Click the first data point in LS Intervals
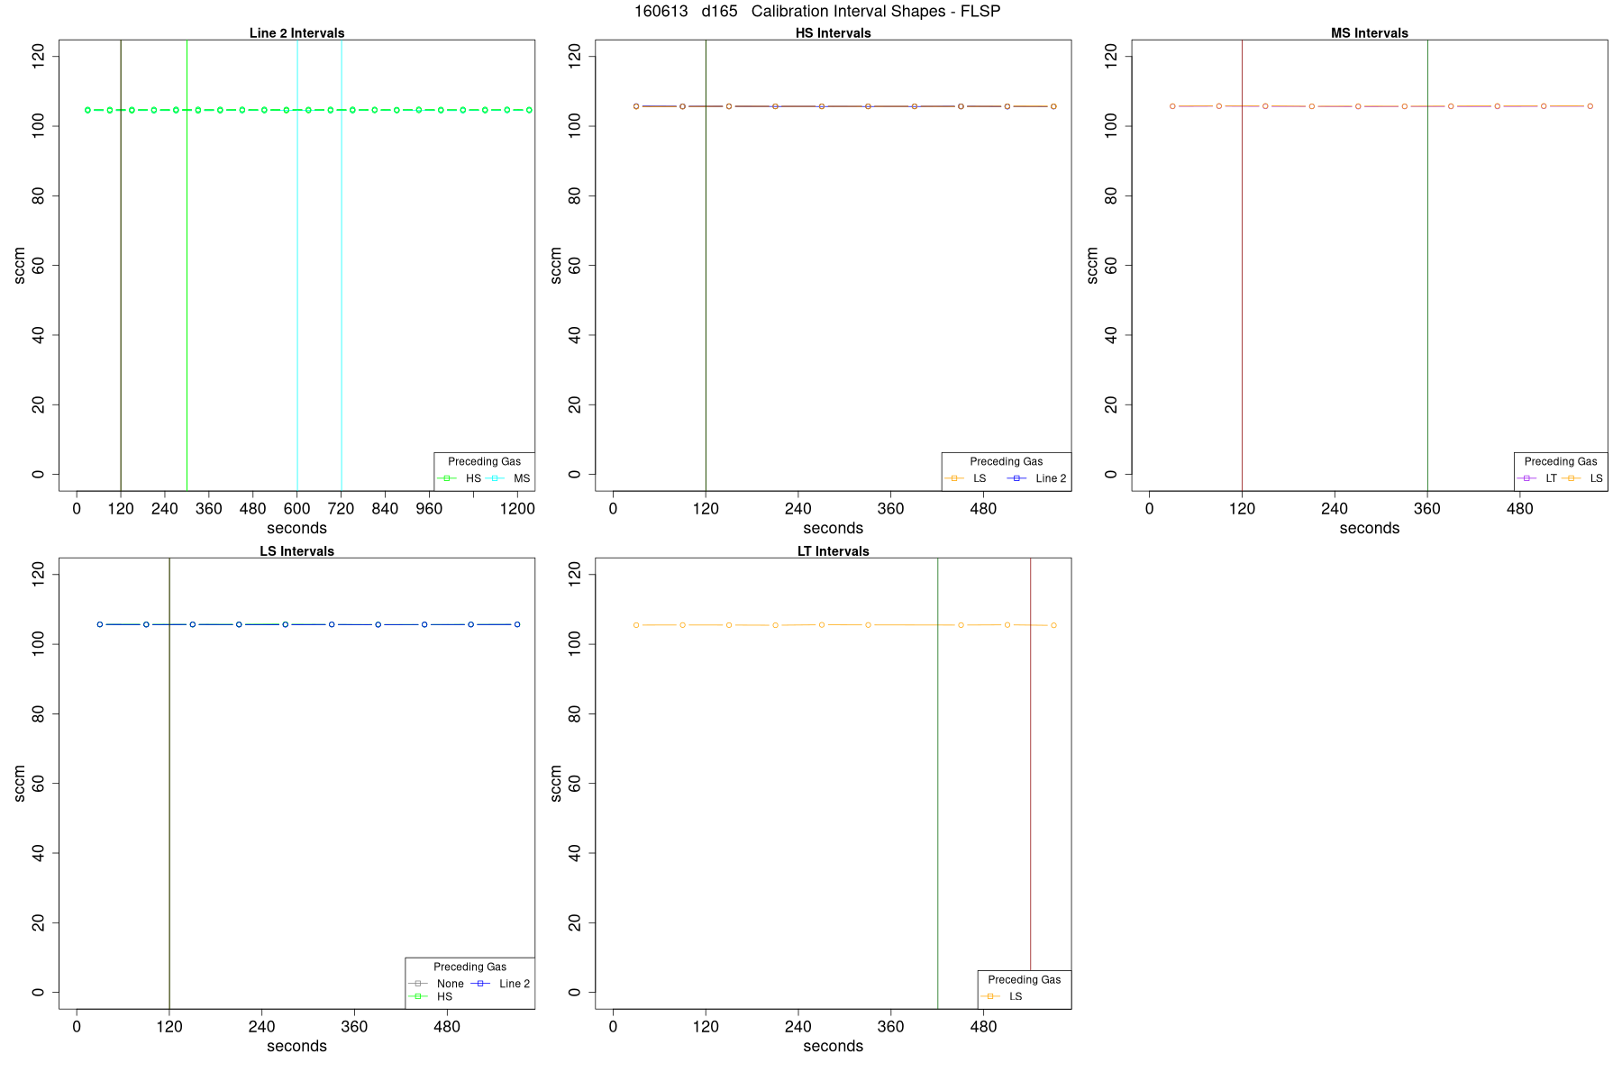 tap(100, 624)
